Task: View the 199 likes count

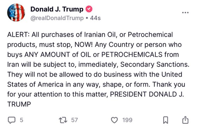Action: (x=127, y=120)
